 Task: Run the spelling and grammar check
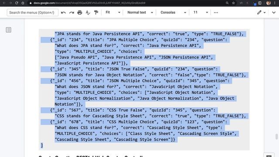88,13
